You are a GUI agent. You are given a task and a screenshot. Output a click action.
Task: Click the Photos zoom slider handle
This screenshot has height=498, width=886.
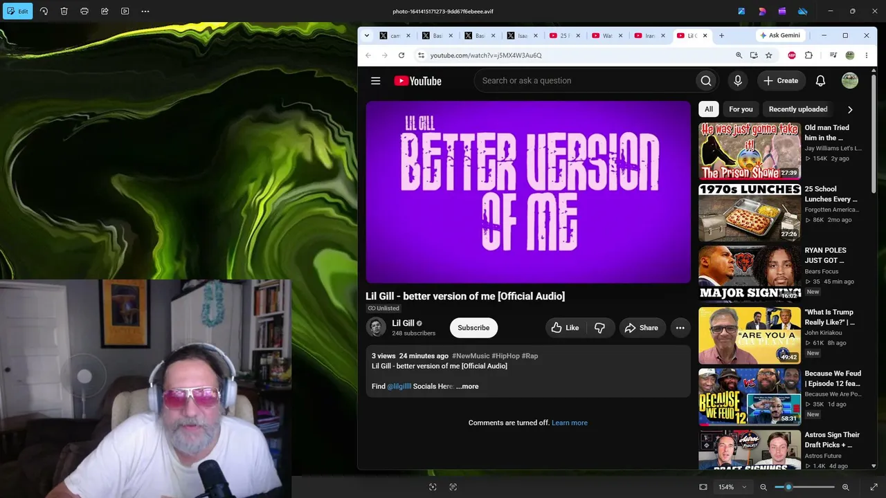[788, 487]
